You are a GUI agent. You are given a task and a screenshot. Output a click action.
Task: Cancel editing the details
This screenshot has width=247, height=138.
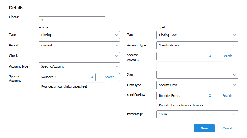click(227, 128)
